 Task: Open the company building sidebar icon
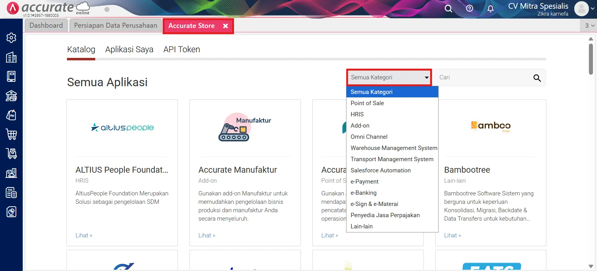pos(11,57)
